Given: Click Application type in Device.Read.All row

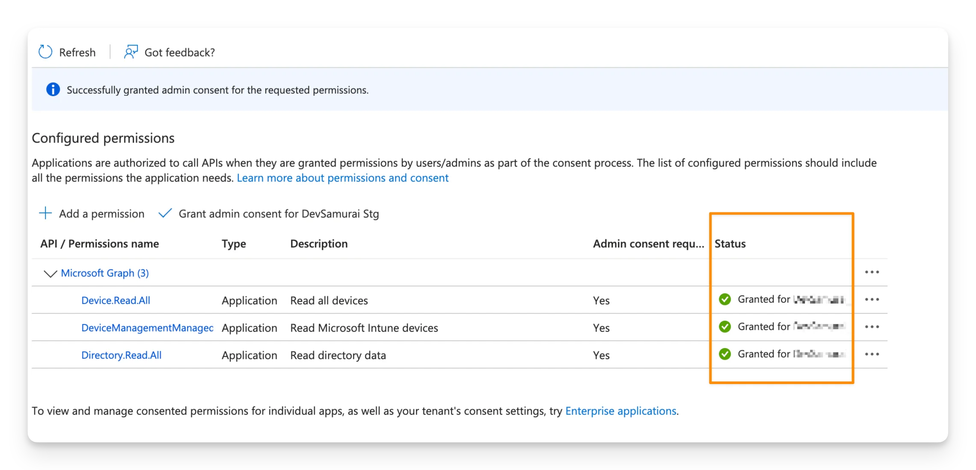Looking at the screenshot, I should point(249,300).
